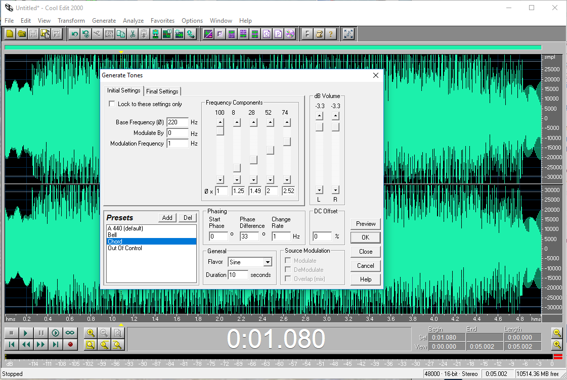This screenshot has height=380, width=567.
Task: Decrease the 8 frequency component with down arrow
Action: pos(237,179)
